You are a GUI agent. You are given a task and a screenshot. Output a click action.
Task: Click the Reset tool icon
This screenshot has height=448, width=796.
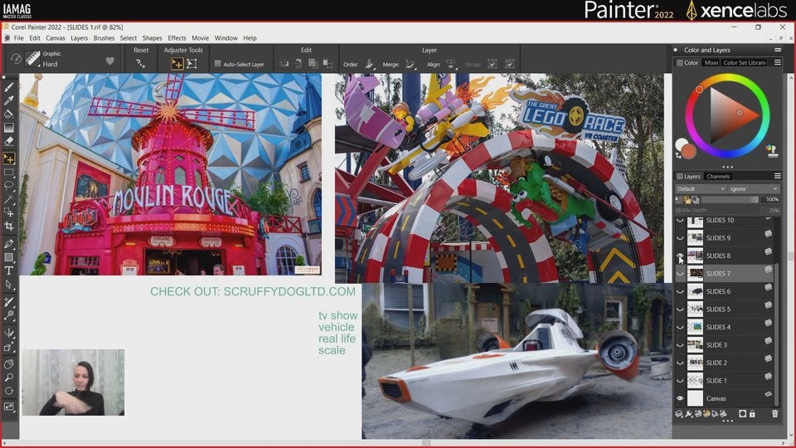(141, 63)
